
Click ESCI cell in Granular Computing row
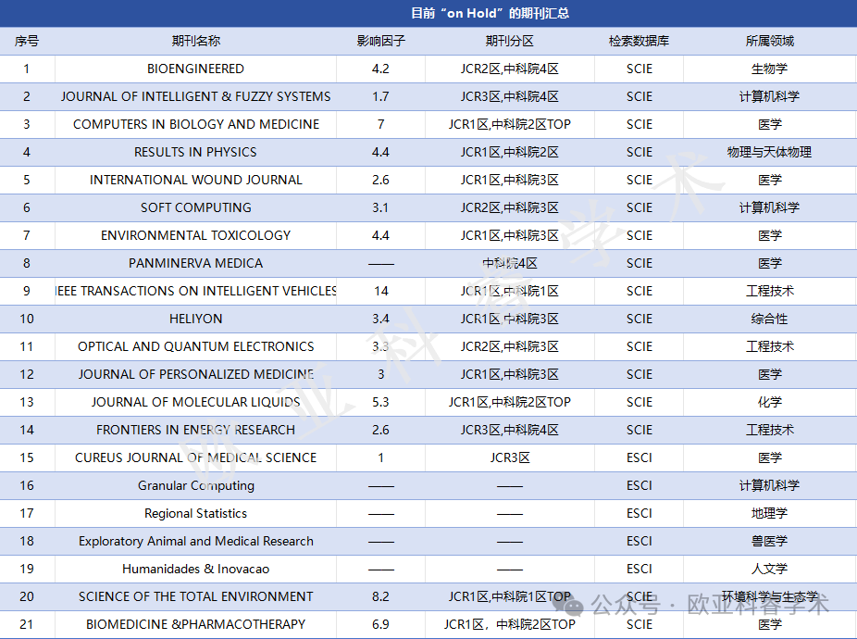[639, 486]
